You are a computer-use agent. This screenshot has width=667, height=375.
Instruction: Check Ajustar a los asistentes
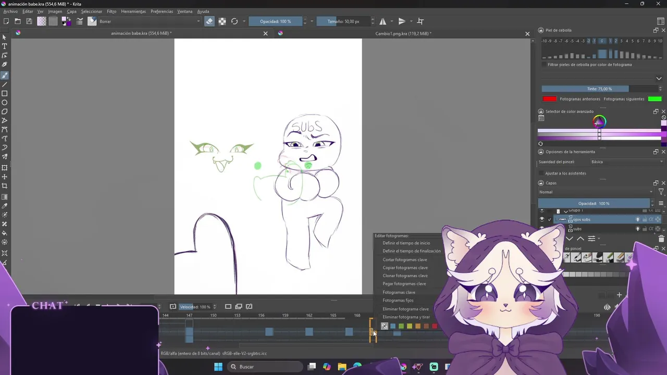(541, 173)
